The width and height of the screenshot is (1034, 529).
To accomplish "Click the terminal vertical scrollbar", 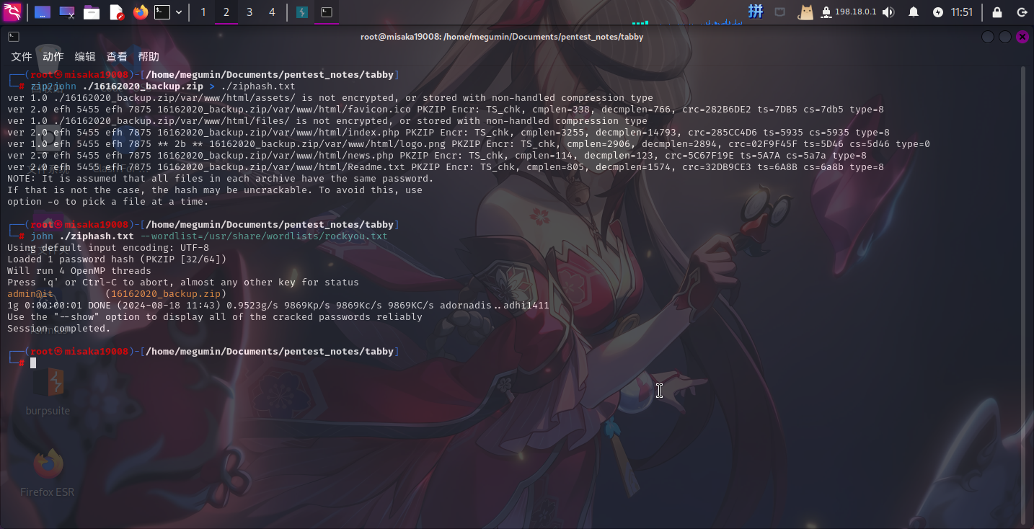I will (x=1022, y=295).
